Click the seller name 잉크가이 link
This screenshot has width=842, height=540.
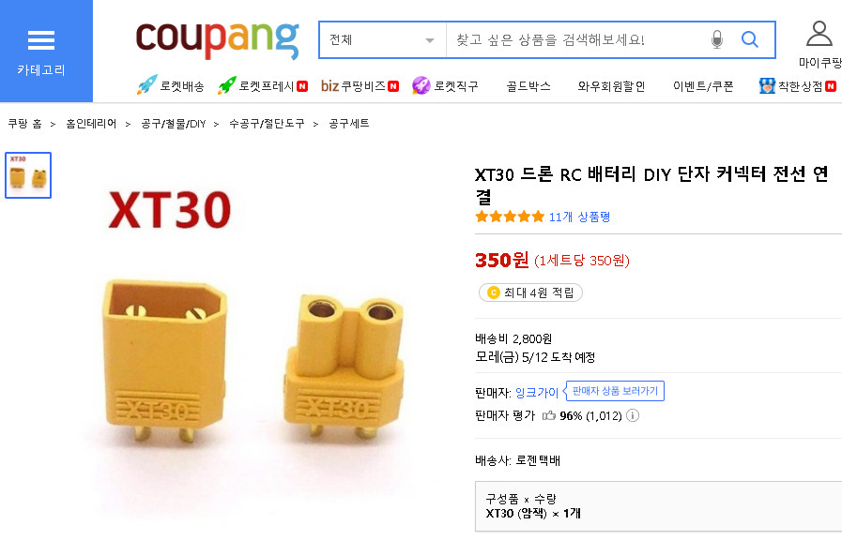pos(536,393)
